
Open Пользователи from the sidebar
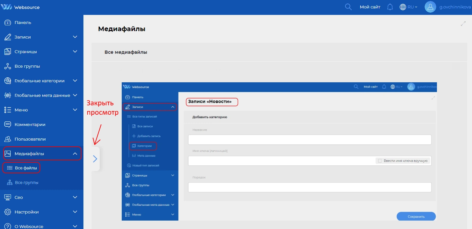[x=30, y=139]
